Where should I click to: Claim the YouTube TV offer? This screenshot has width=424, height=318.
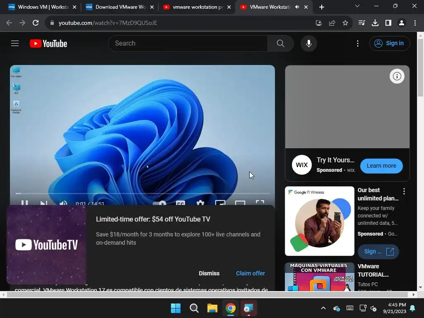pos(251,273)
